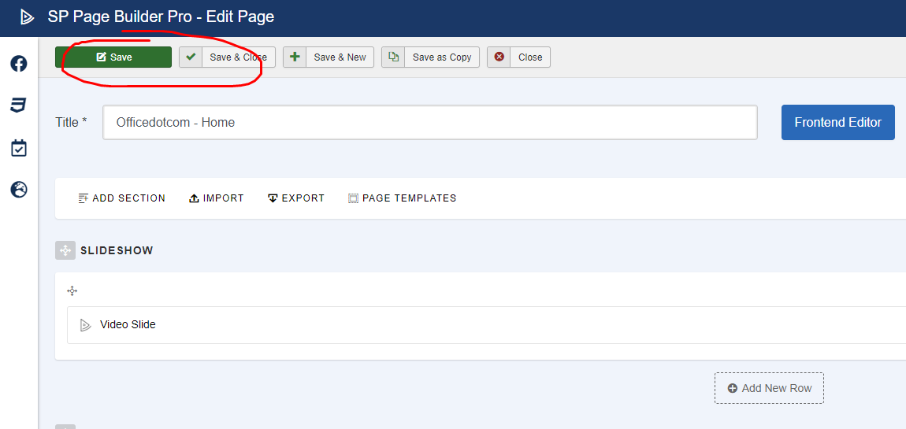Click the green Save button
906x429 pixels.
click(113, 57)
